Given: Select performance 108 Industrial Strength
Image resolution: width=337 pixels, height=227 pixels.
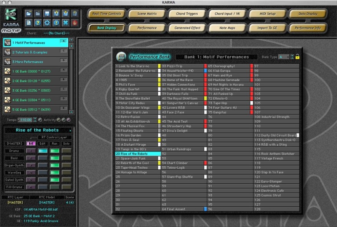Looking at the screenshot, I should (276, 117).
